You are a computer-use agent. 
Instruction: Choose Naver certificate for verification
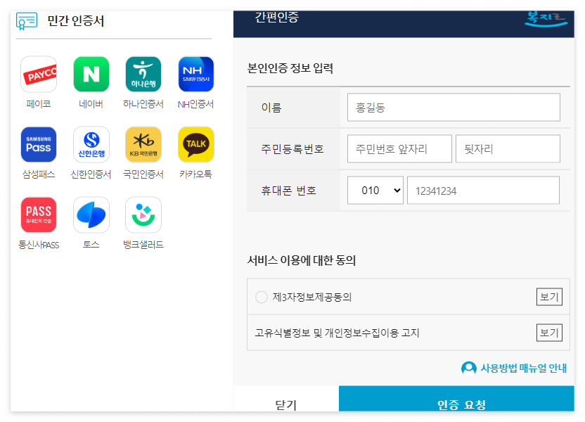coord(91,74)
